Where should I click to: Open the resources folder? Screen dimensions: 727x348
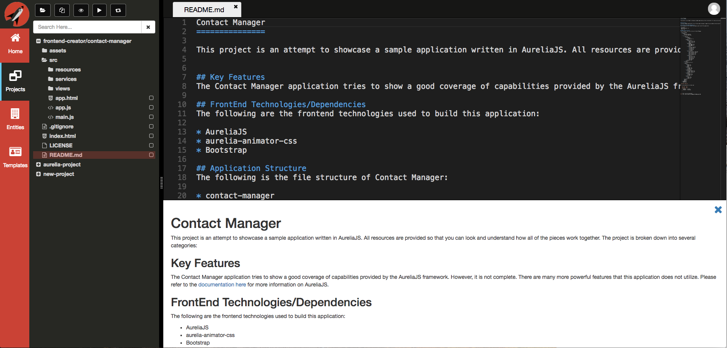(x=68, y=70)
